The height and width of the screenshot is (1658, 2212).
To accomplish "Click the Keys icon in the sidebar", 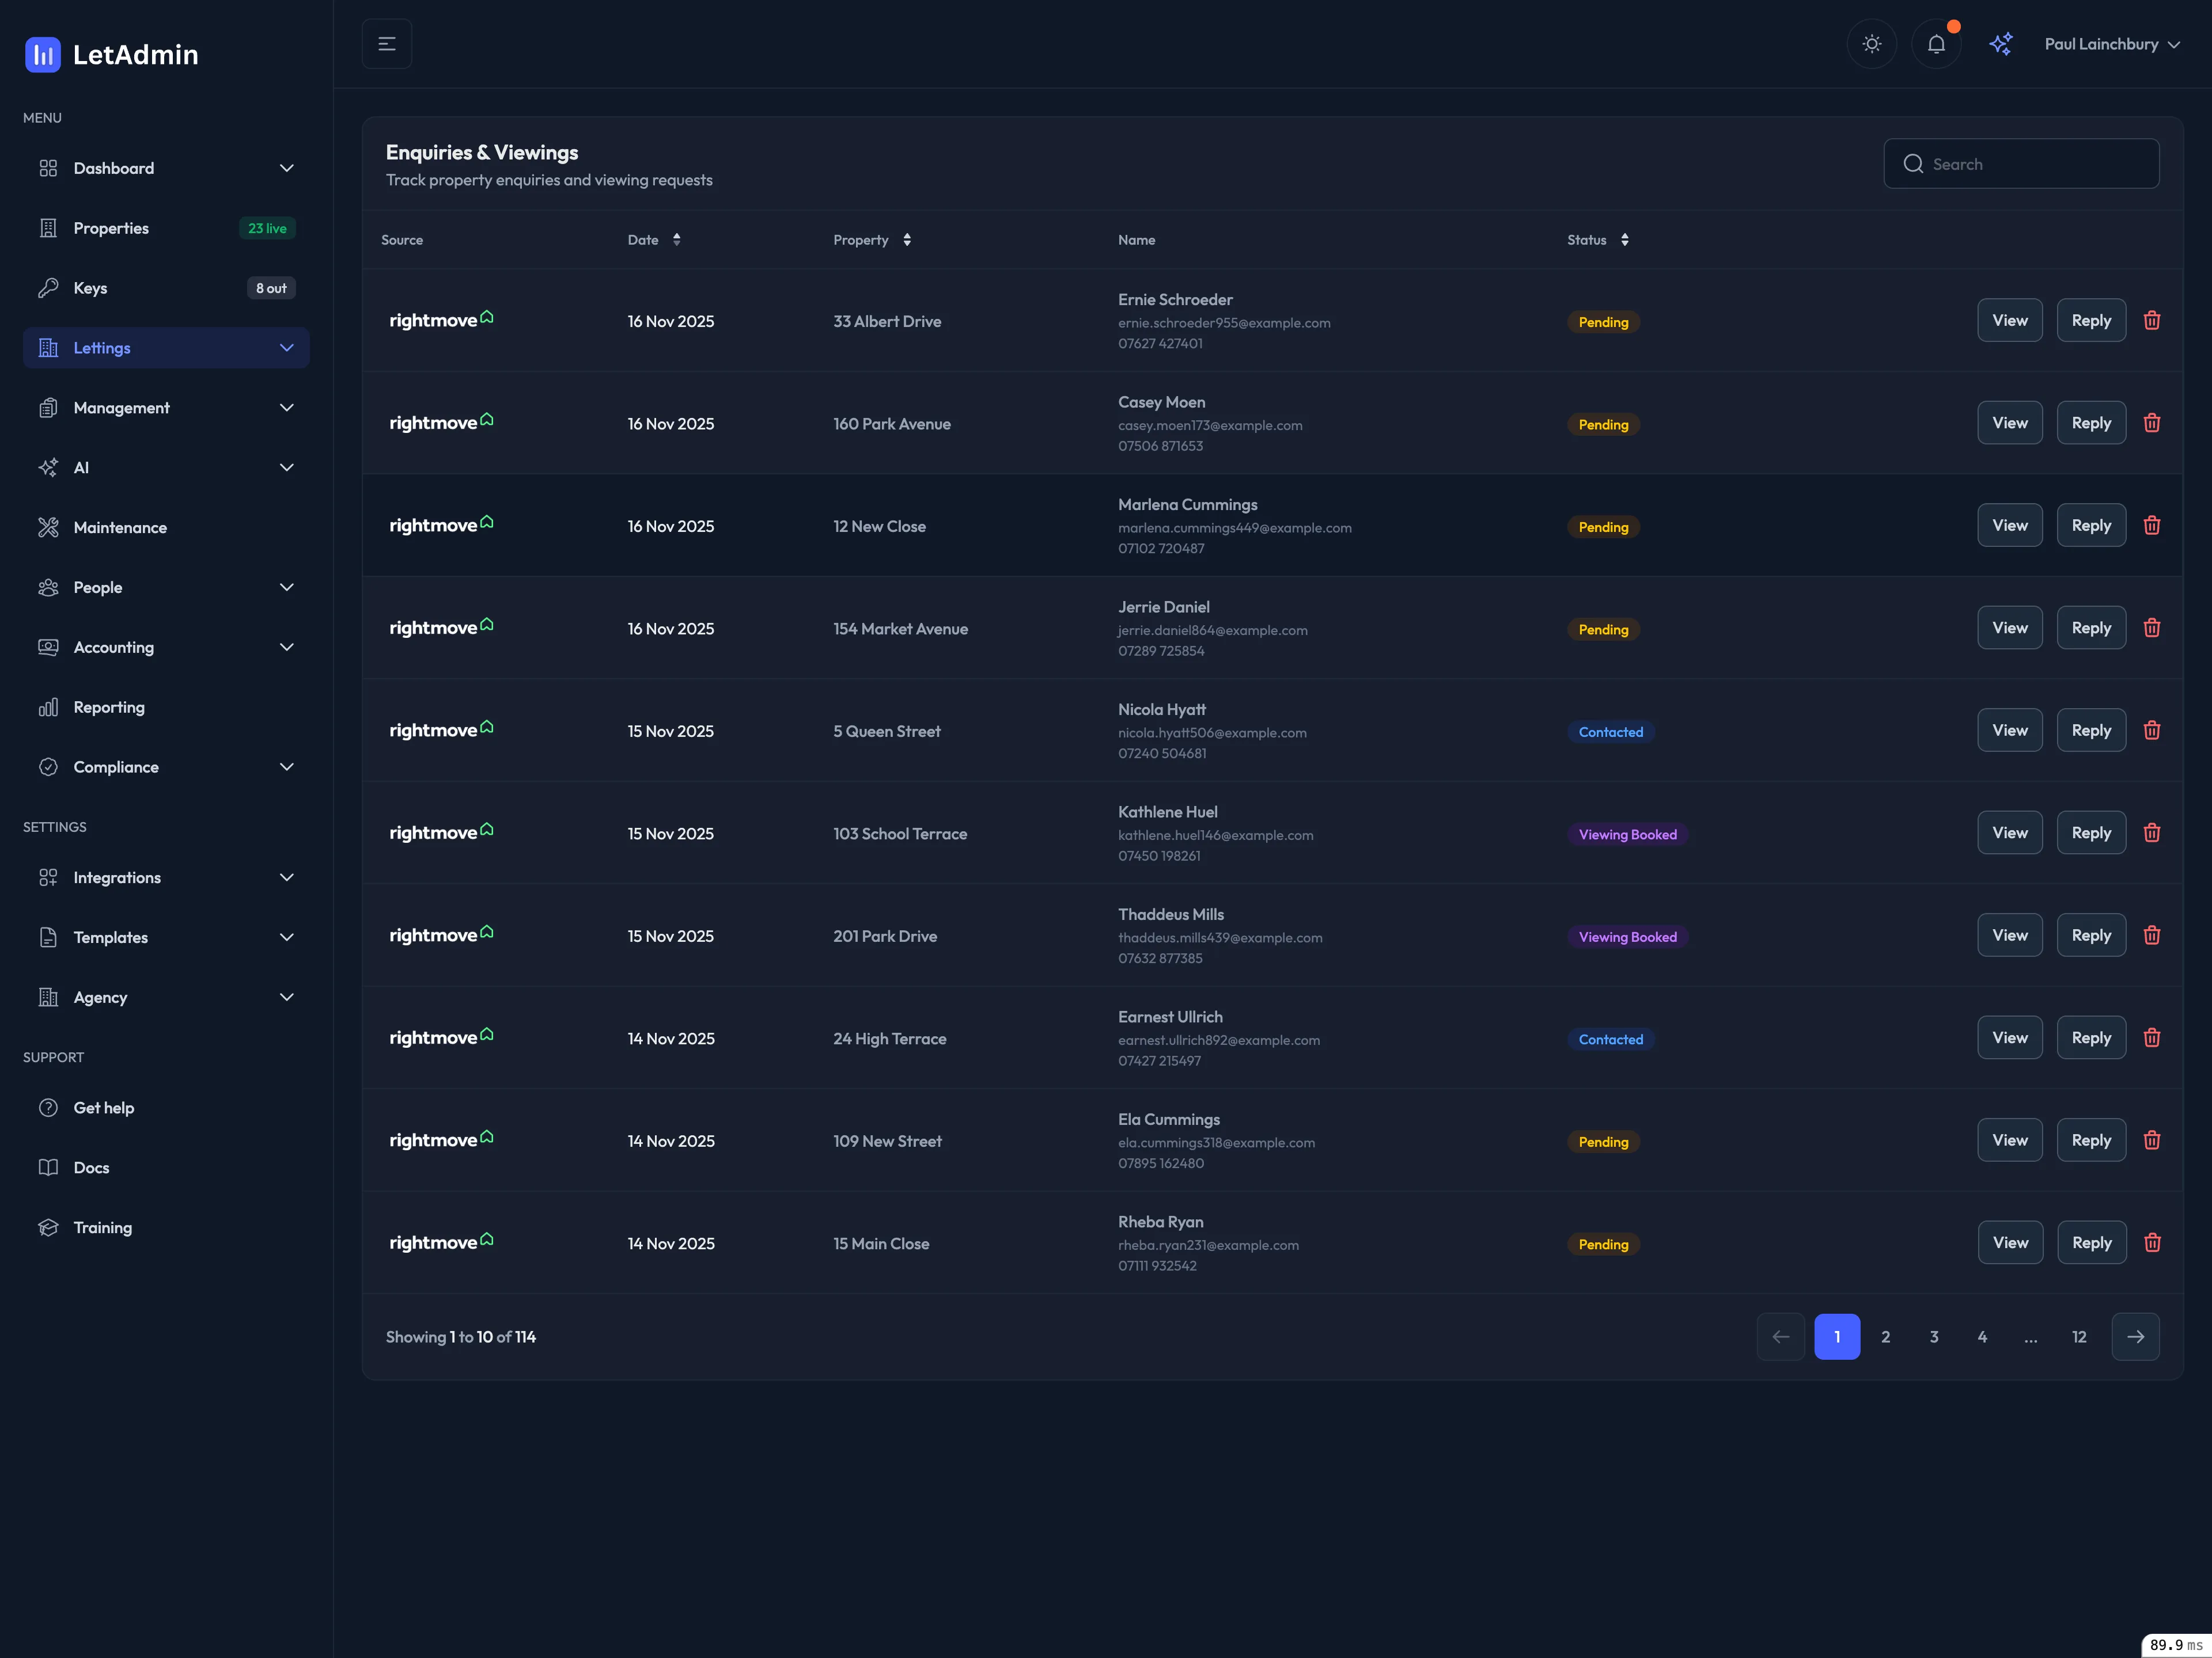I will (49, 288).
